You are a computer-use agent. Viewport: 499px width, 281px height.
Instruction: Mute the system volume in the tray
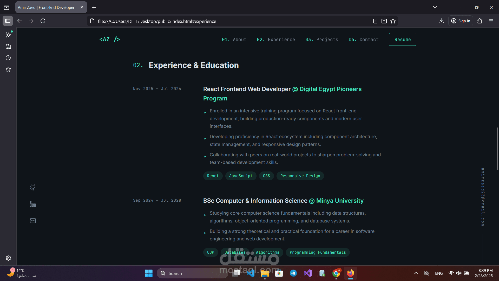point(458,273)
